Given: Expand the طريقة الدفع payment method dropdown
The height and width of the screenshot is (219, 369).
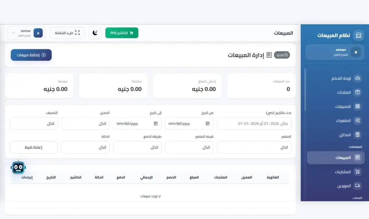Looking at the screenshot, I should tap(137, 147).
